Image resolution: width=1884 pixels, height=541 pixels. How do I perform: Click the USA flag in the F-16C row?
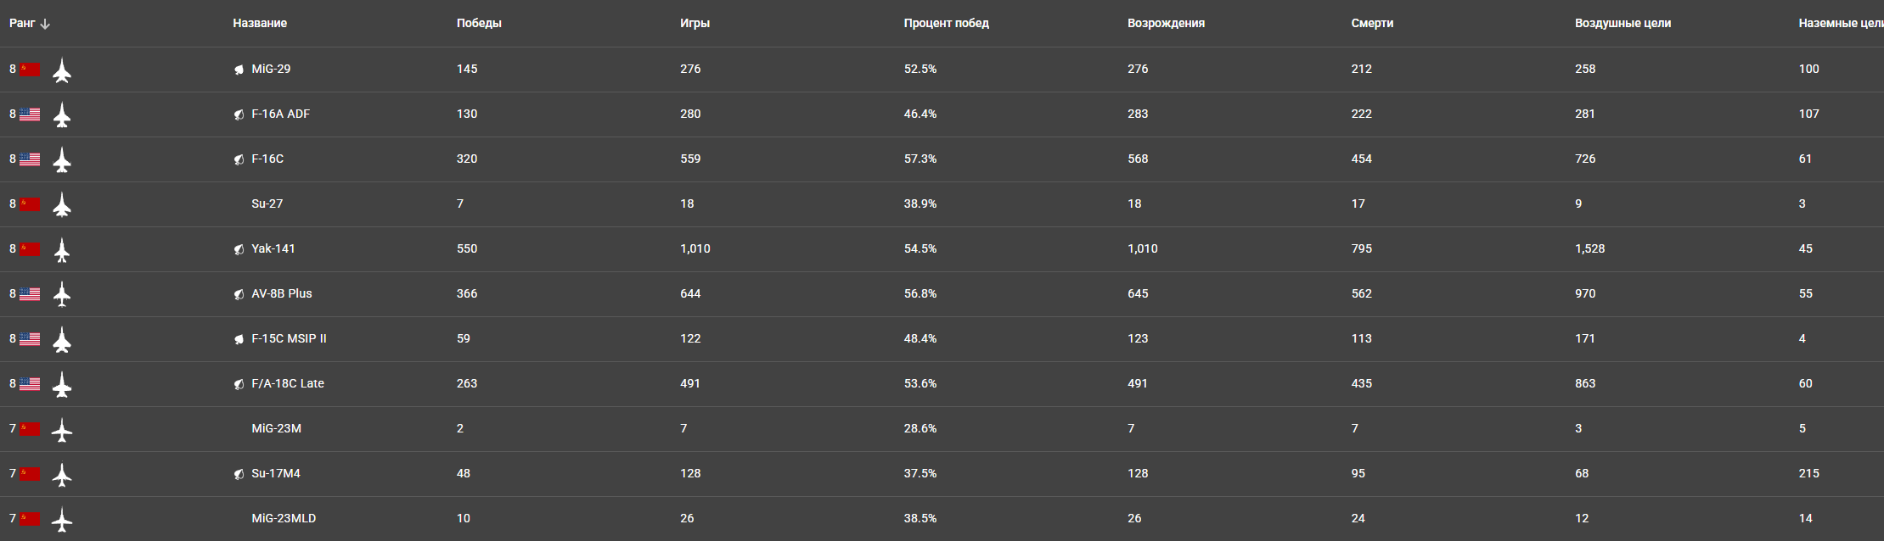pyautogui.click(x=31, y=159)
